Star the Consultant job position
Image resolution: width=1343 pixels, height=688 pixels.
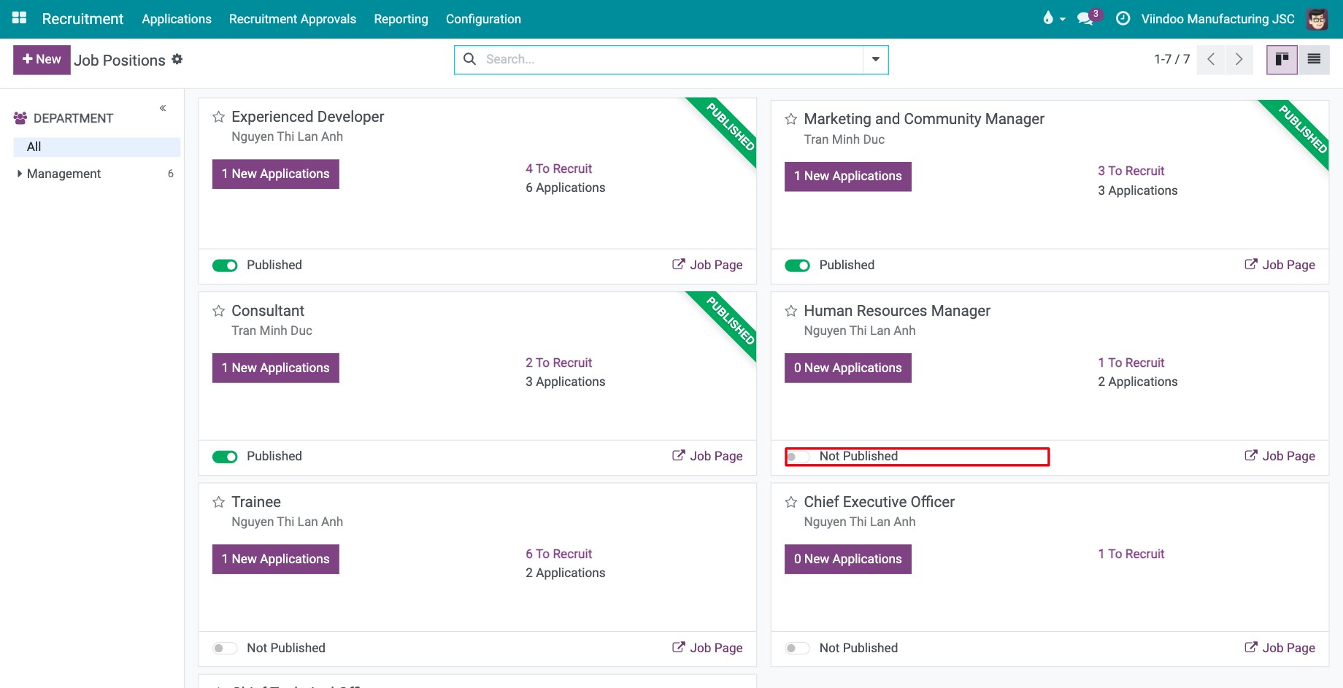218,311
